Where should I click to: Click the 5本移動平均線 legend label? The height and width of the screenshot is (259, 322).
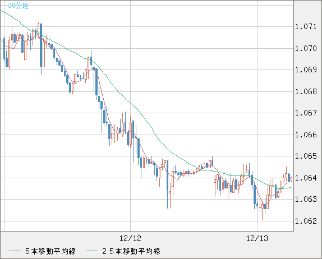[x=50, y=251]
